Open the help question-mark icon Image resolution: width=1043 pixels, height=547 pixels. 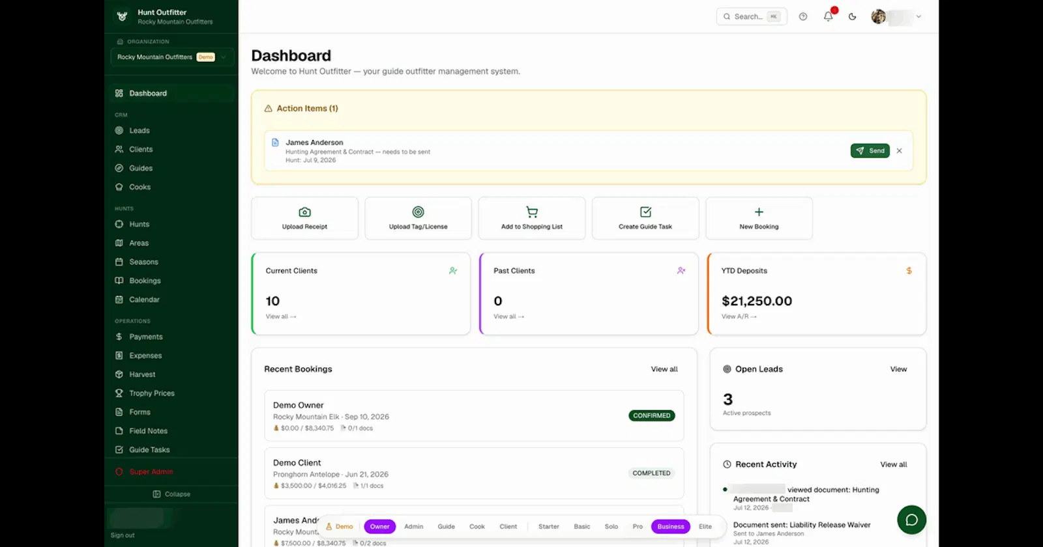(803, 16)
